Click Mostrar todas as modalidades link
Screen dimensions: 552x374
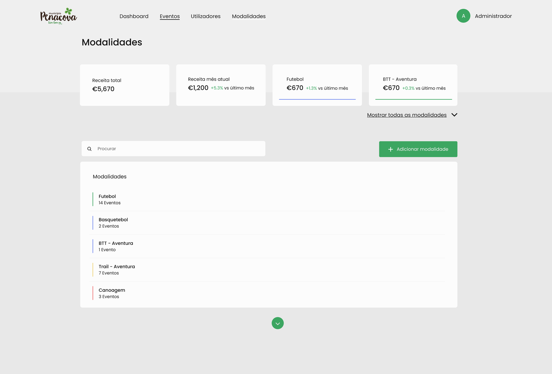pos(406,115)
